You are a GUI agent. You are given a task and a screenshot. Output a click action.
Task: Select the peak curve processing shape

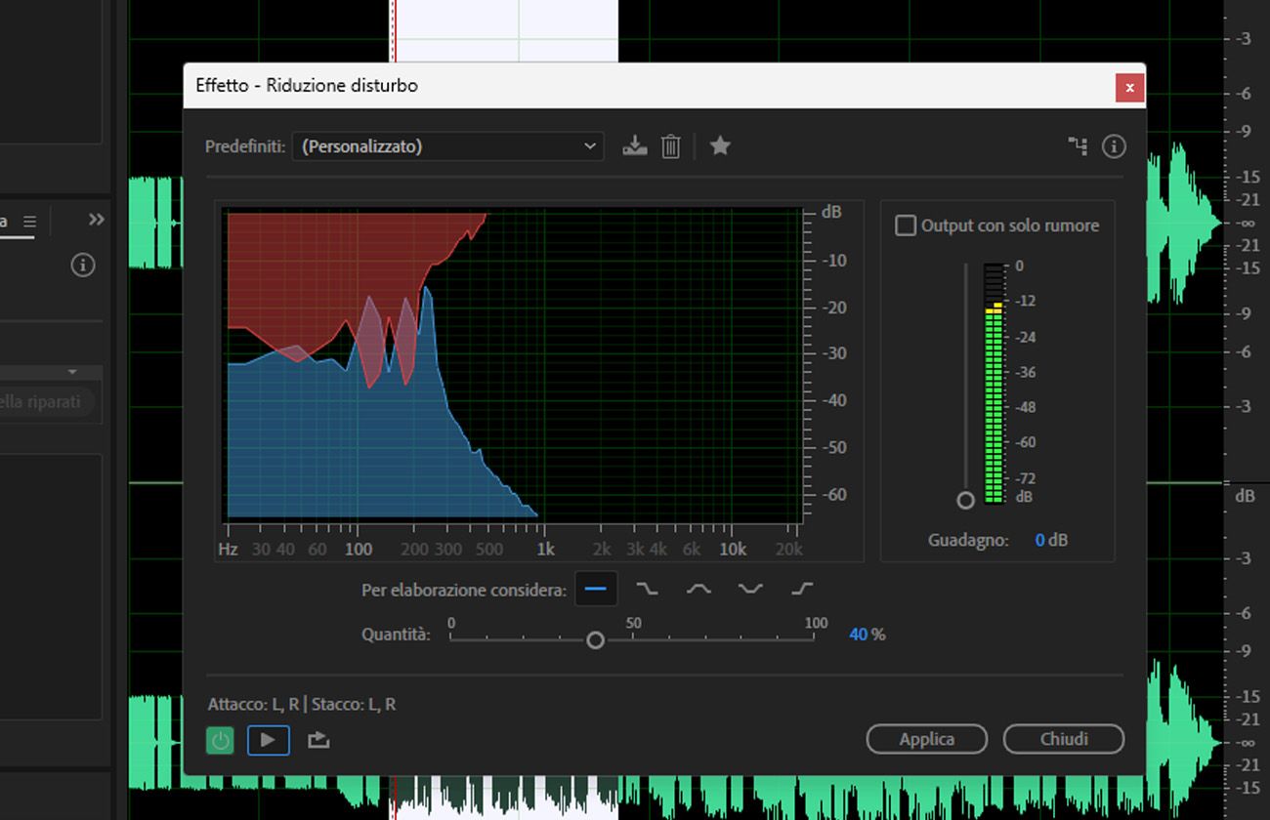(698, 588)
